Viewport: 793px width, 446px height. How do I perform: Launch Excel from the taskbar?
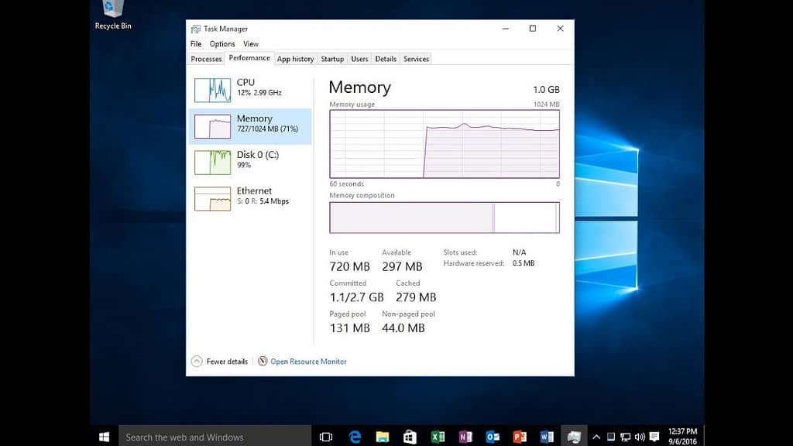pyautogui.click(x=438, y=437)
